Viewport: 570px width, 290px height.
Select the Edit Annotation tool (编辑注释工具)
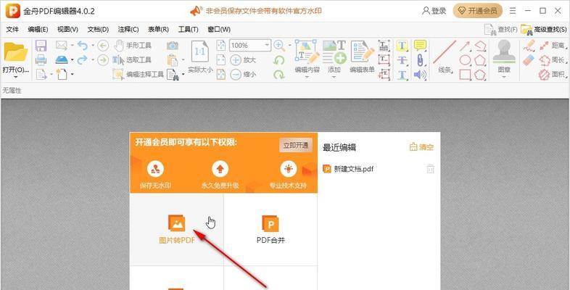[x=138, y=75]
